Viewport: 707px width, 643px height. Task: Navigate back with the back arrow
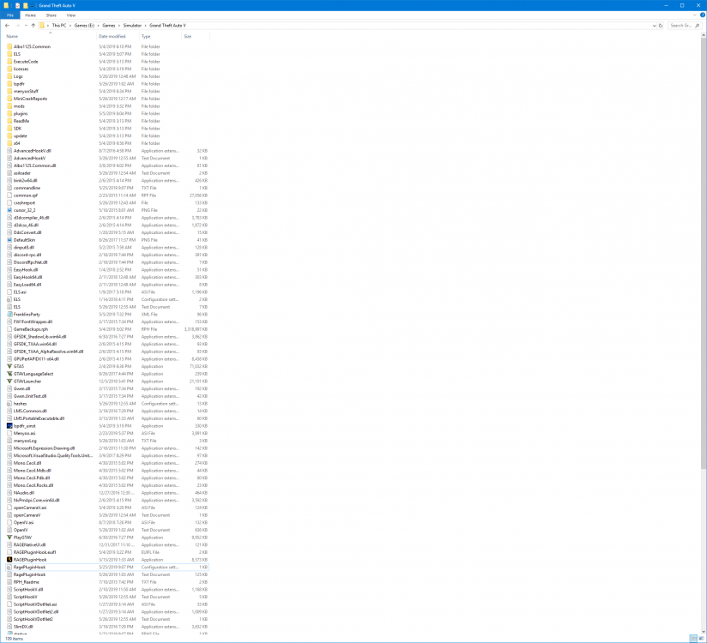click(9, 25)
